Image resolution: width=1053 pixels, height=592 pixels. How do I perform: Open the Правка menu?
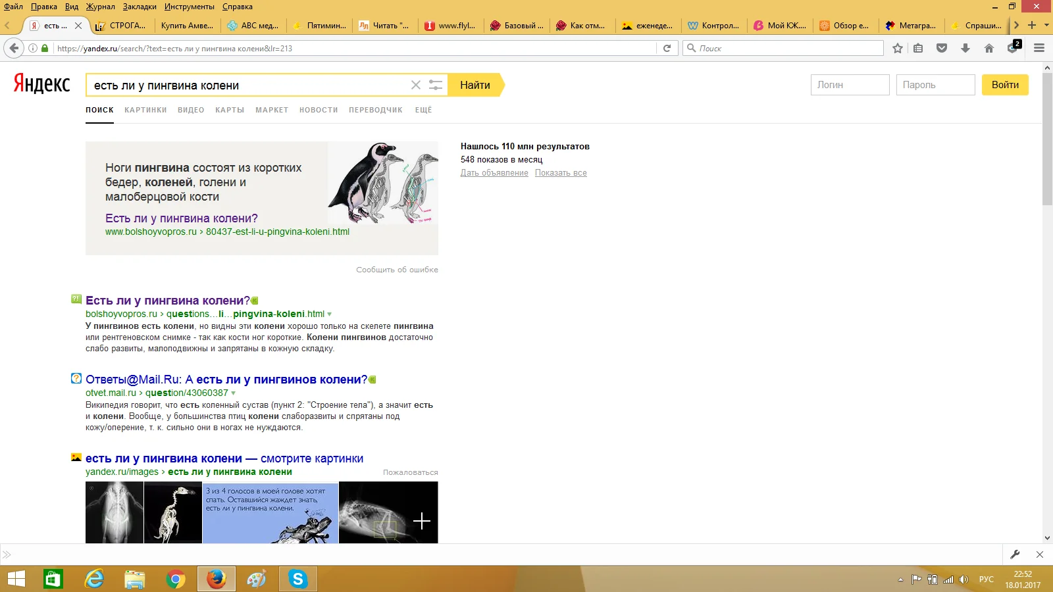(x=44, y=7)
